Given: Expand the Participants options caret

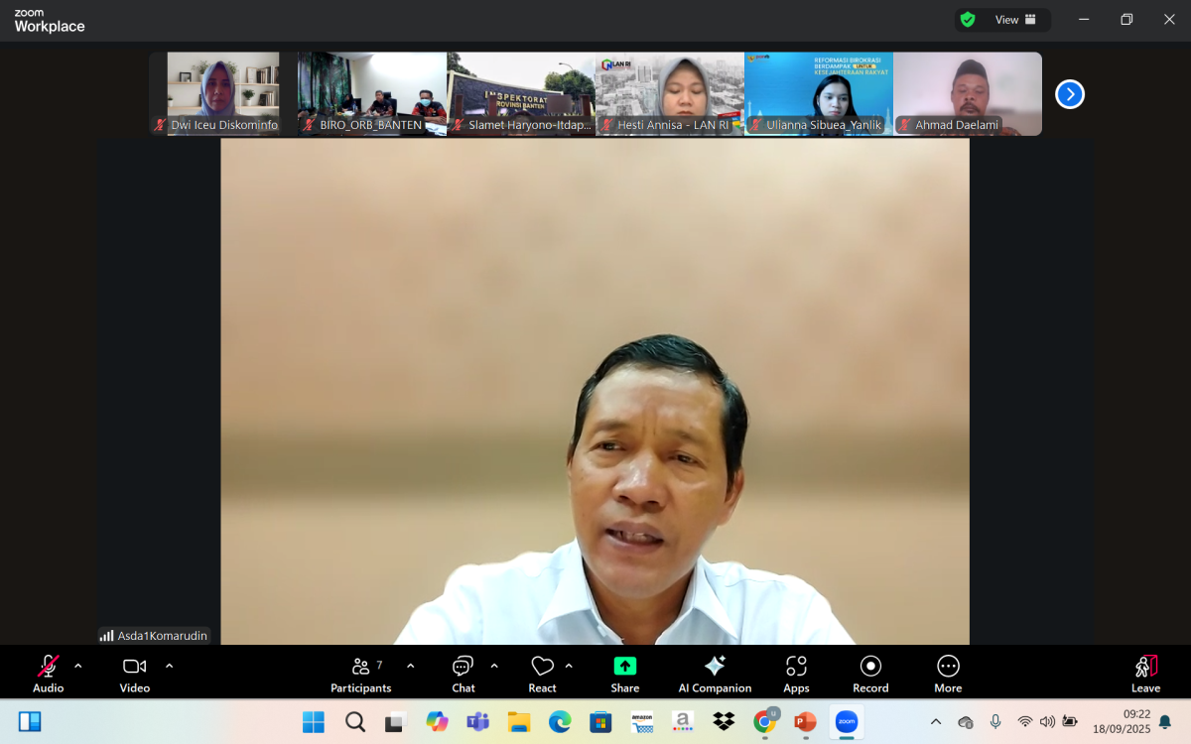Looking at the screenshot, I should pos(409,667).
